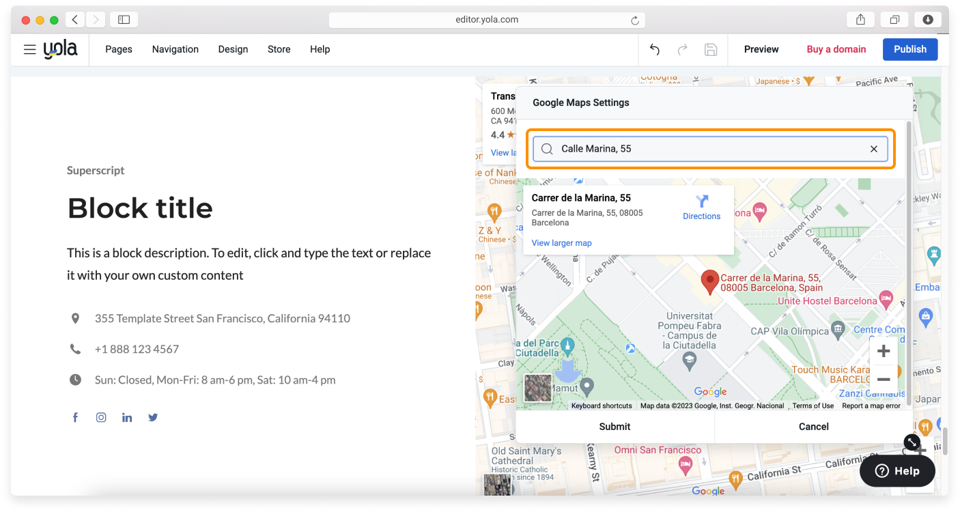Zoom out the map with minus button
This screenshot has height=512, width=960.
click(884, 380)
